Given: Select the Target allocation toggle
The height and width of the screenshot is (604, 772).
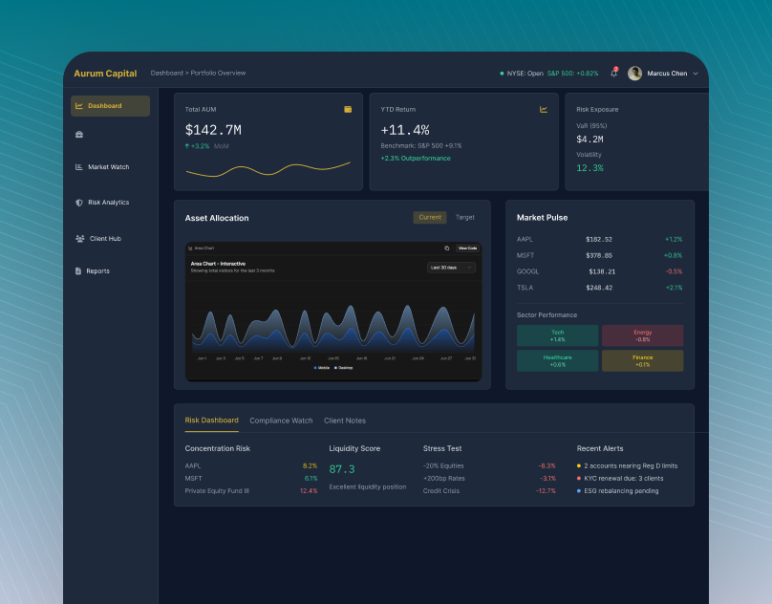Looking at the screenshot, I should click(464, 217).
